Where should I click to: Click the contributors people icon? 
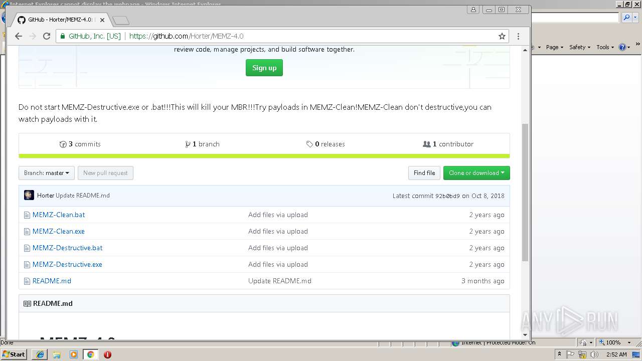(427, 144)
